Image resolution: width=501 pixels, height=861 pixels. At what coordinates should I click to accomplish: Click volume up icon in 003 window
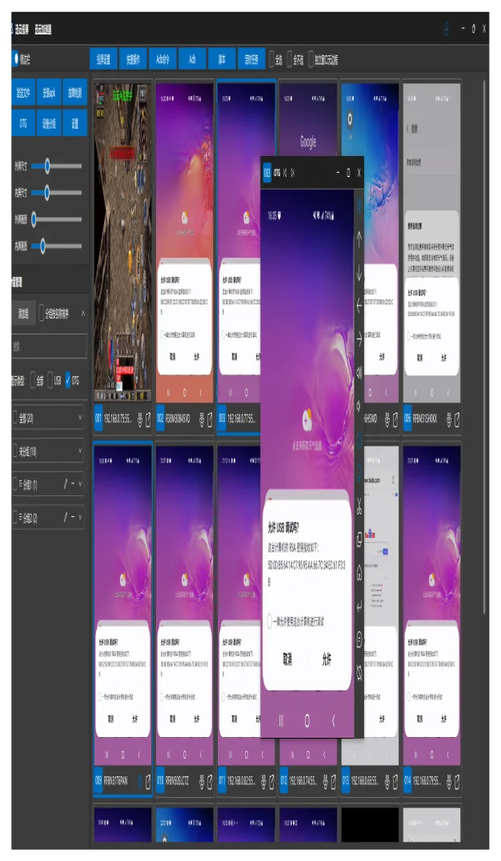(359, 373)
